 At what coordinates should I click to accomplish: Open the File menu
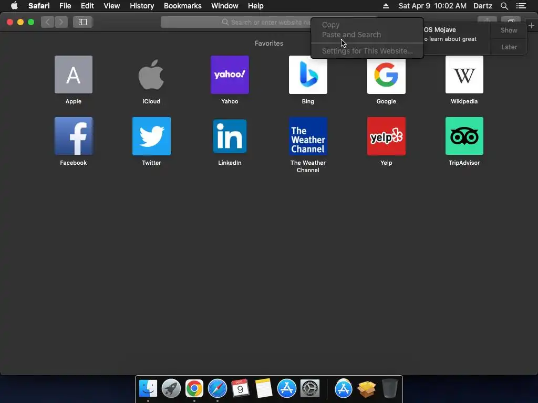65,6
